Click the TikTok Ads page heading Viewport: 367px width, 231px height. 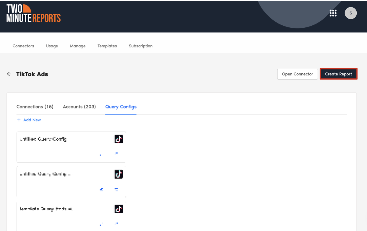[x=32, y=74]
